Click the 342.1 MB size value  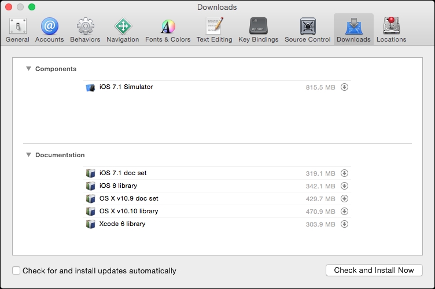pos(320,187)
